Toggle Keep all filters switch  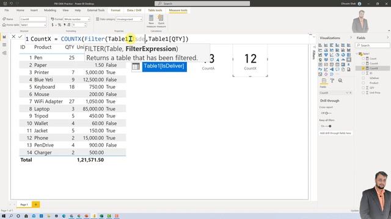[x=329, y=126]
